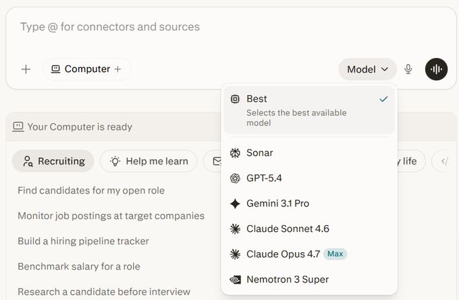Click the Claude Sonnet 4.6 icon

click(x=235, y=229)
